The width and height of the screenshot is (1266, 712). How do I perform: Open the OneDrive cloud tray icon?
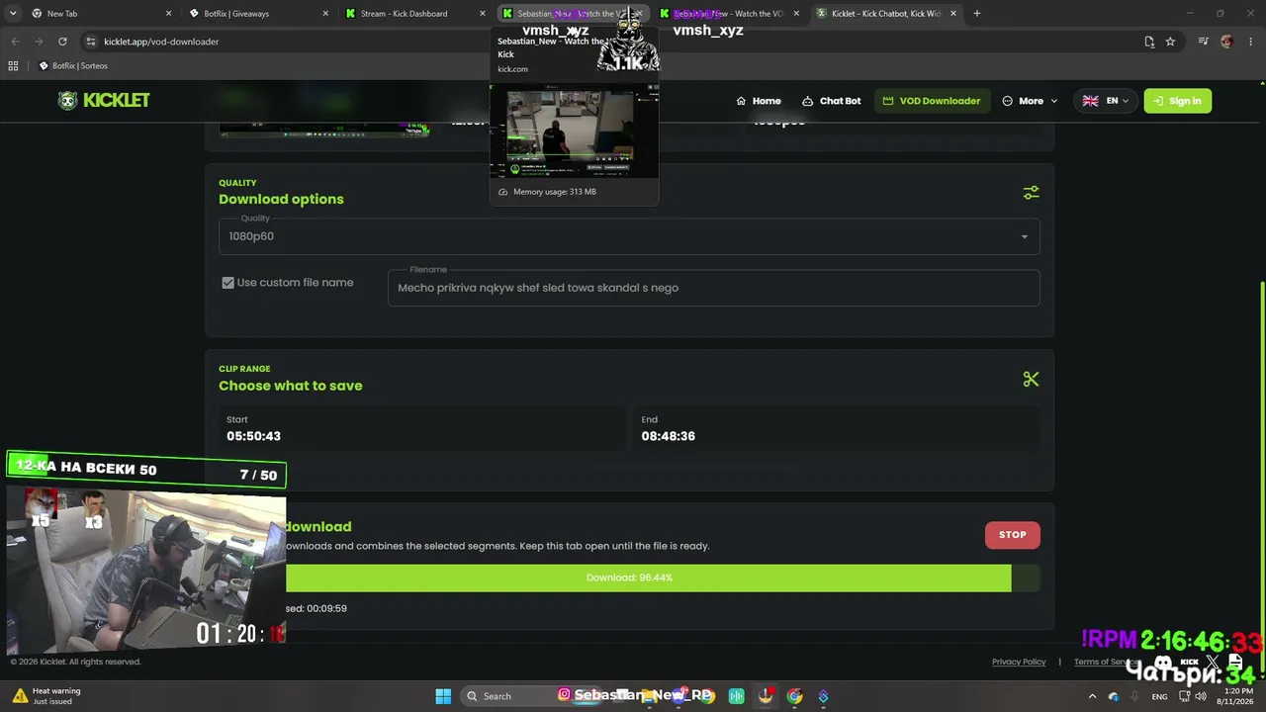coord(1114,696)
